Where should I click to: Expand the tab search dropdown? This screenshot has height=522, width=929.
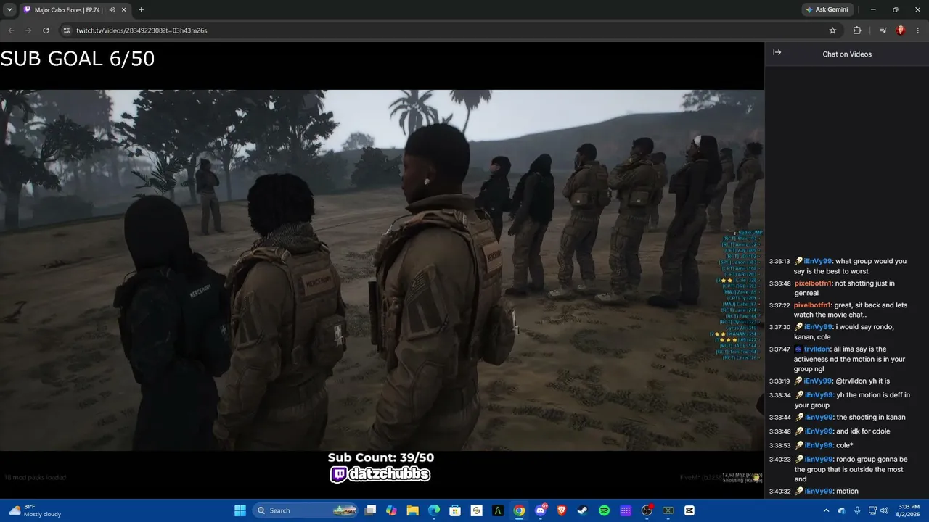tap(9, 10)
